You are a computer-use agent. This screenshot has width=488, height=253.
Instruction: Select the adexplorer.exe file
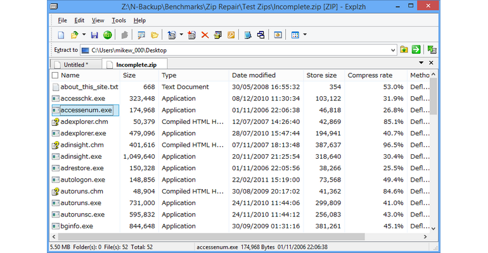point(83,133)
